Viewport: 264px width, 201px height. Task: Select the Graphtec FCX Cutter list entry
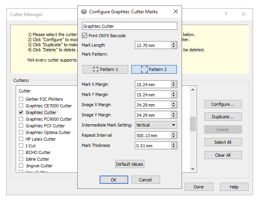coord(45,126)
